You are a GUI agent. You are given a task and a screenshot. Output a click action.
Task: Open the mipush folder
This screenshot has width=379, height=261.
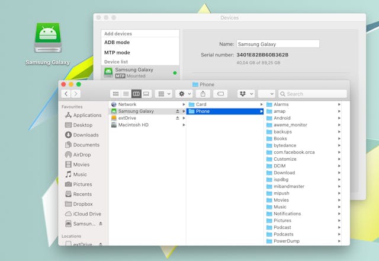coord(303,193)
